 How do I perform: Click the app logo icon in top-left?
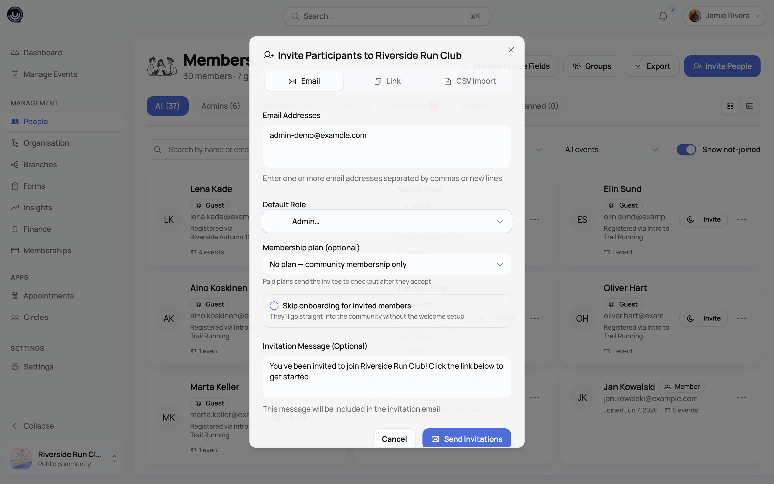(15, 15)
